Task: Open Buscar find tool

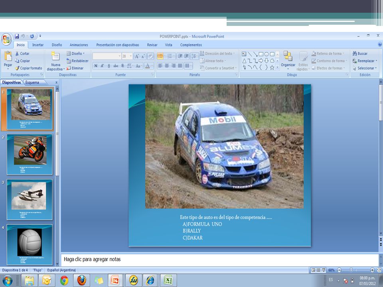Action: (360, 53)
